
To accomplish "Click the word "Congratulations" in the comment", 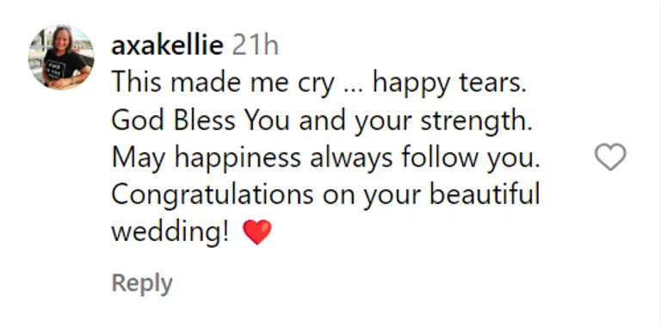I will pyautogui.click(x=213, y=195).
